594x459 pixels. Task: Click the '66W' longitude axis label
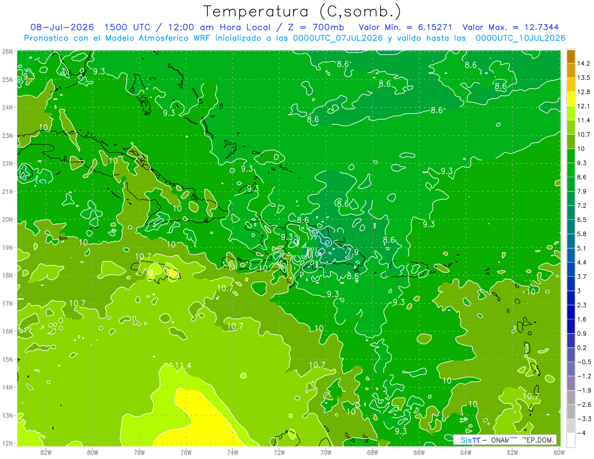tap(419, 452)
